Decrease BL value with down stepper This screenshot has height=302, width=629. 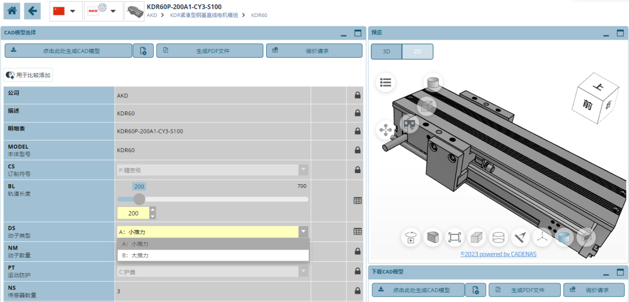[153, 216]
